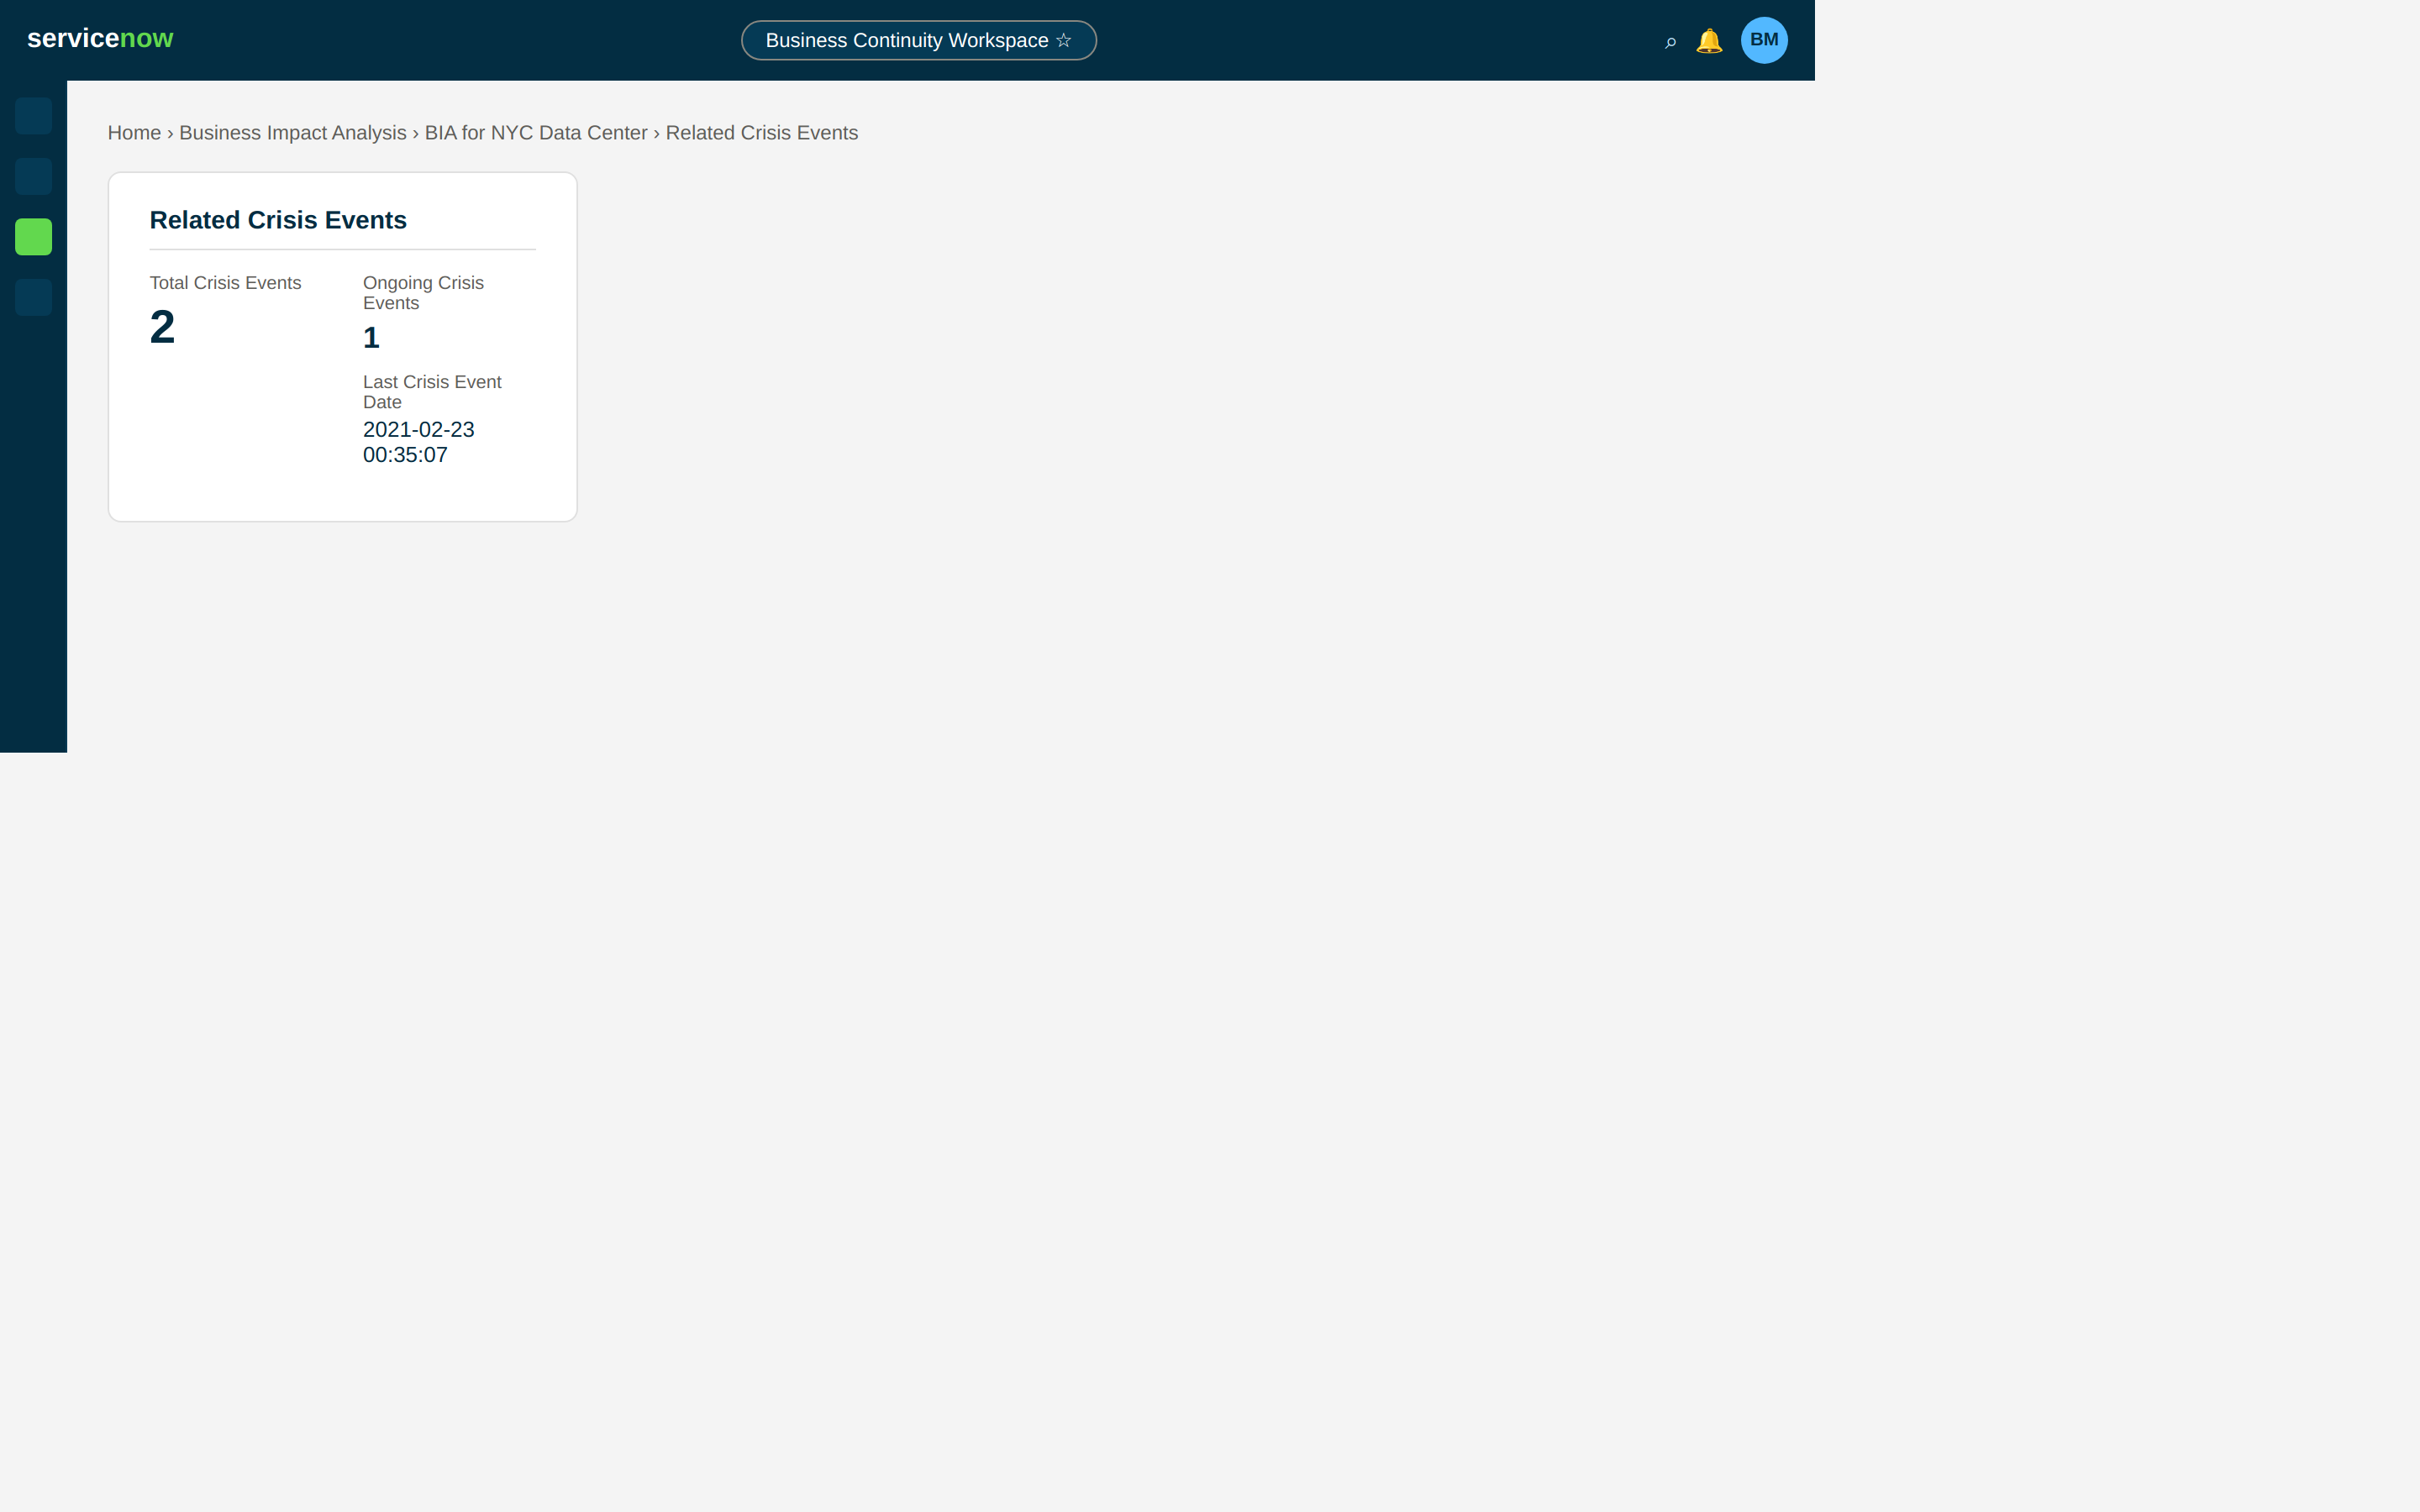Click the date value 2021-02-23 00:35:07
The image size is (2420, 1512).
point(419,442)
